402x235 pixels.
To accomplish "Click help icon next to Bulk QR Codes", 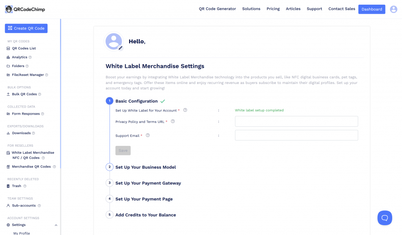I will 40,94.
